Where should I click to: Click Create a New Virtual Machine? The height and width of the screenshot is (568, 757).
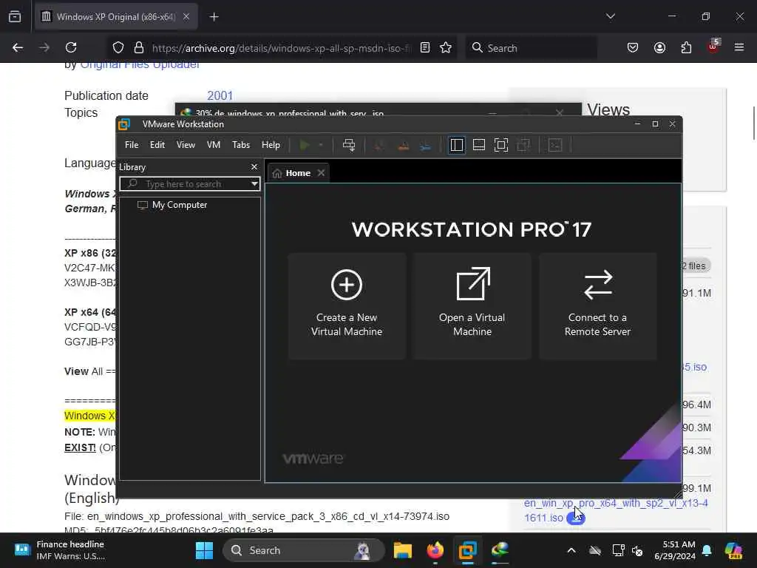click(x=347, y=306)
